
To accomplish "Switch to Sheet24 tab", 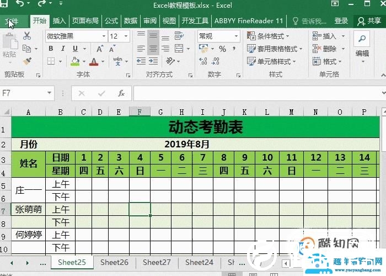I will point(199,262).
